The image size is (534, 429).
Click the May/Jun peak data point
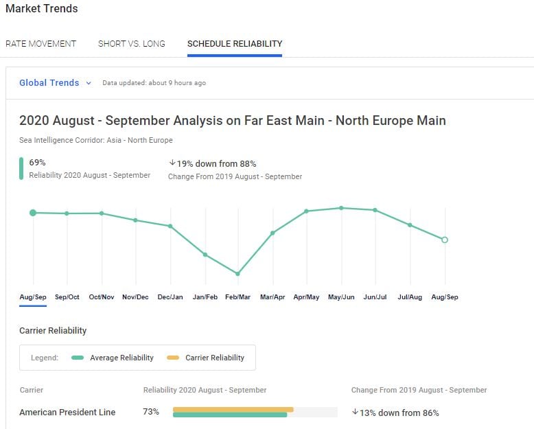click(341, 208)
